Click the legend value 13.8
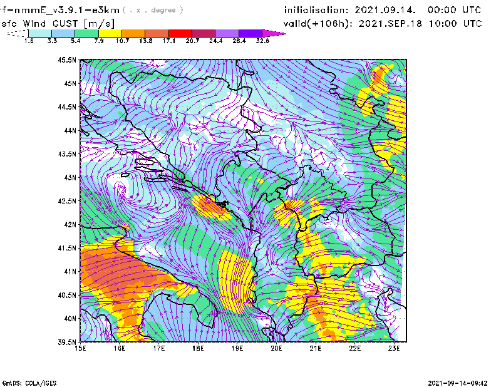 coord(146,41)
